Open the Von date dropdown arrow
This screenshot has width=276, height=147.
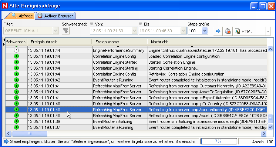coord(135,31)
